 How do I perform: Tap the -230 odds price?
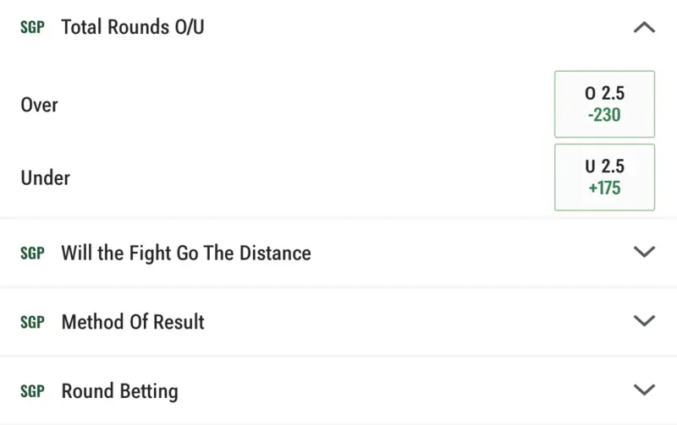point(604,115)
